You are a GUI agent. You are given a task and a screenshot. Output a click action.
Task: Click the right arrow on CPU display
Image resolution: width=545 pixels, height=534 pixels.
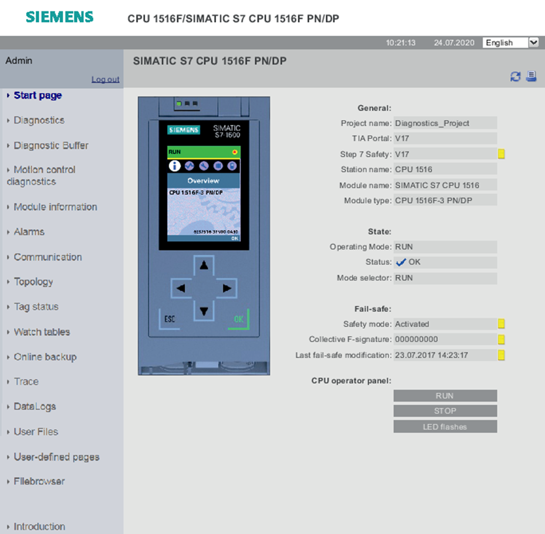(227, 288)
